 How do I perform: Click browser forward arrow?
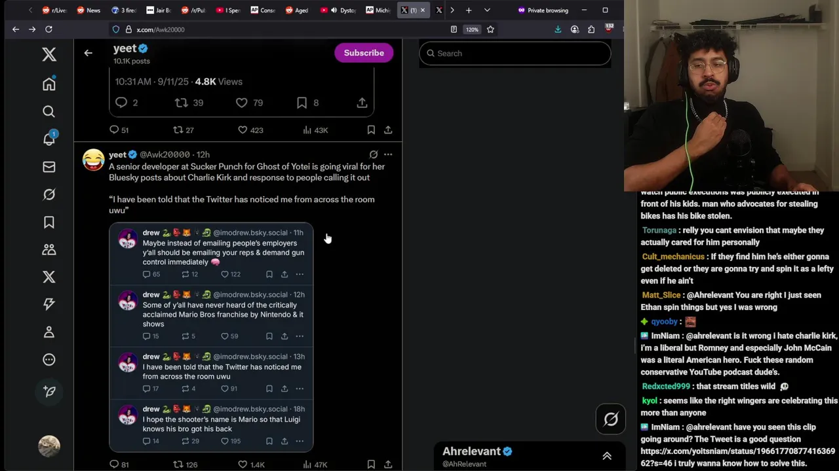click(32, 29)
